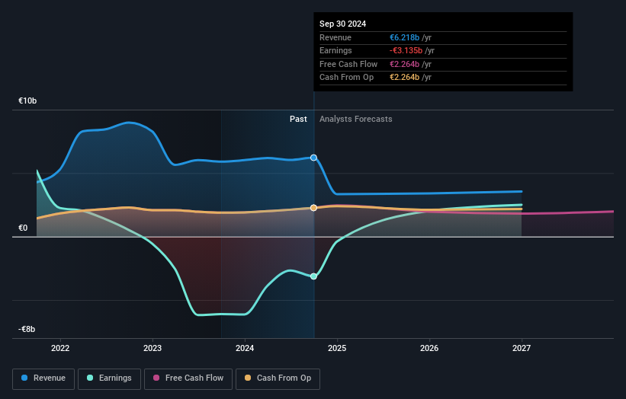This screenshot has width=626, height=399.
Task: Click the Cash From Op label in tooltip
Action: pos(346,78)
